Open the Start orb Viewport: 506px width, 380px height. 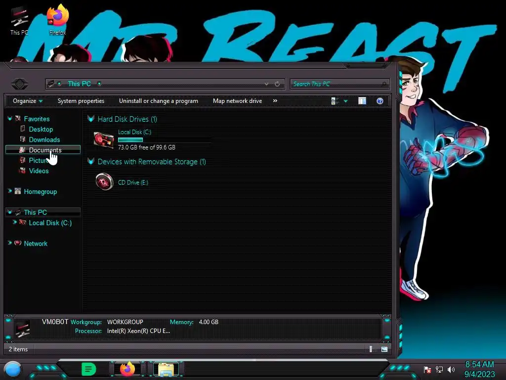[x=13, y=369]
